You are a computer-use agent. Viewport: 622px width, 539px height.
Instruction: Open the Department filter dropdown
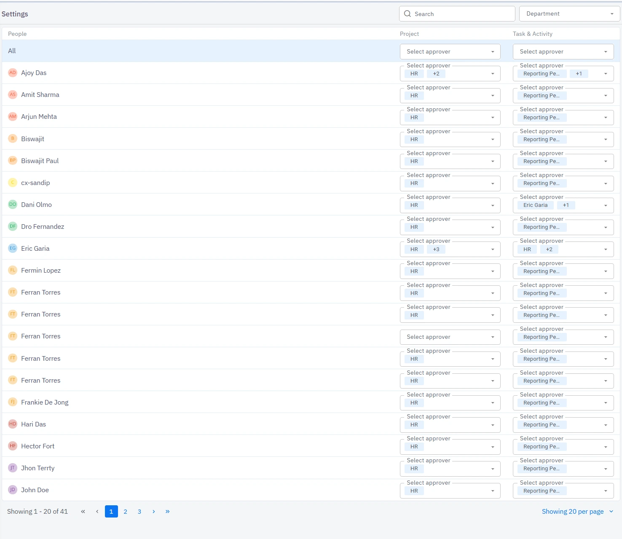pyautogui.click(x=569, y=14)
